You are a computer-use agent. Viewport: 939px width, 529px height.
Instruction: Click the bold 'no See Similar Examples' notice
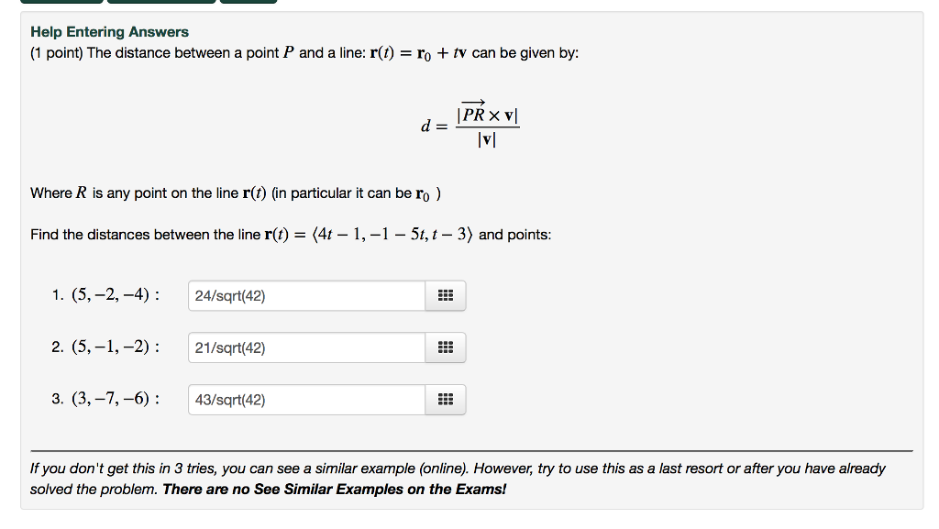334,490
